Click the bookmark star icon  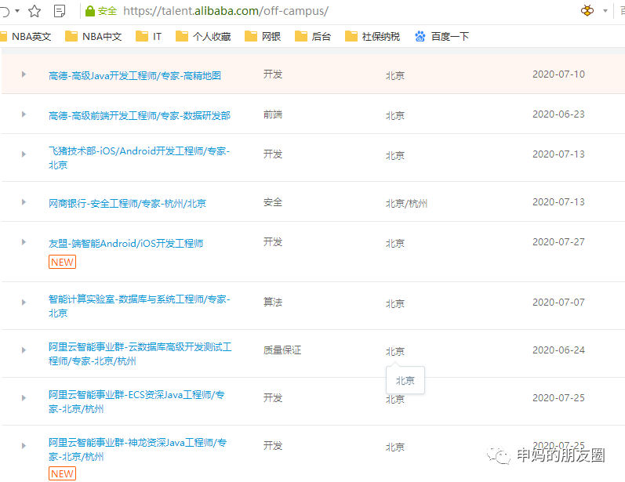[x=35, y=11]
